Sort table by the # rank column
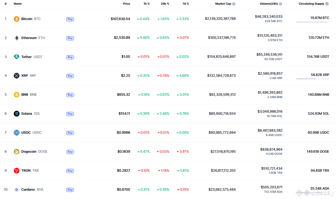 [6, 4]
